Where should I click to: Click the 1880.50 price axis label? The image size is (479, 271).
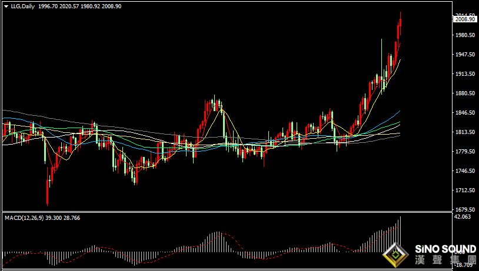(465, 93)
